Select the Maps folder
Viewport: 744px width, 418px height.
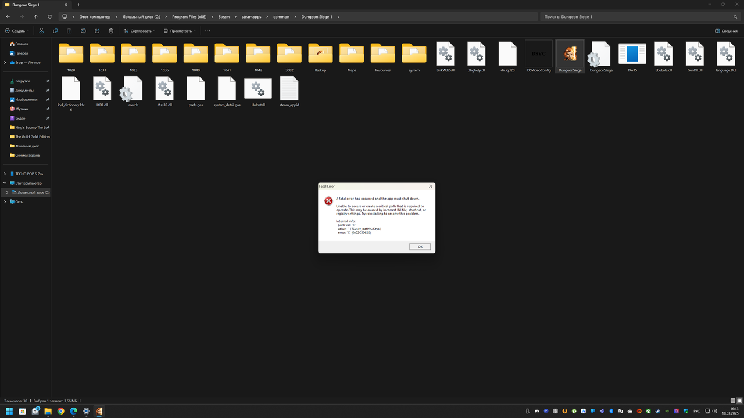click(352, 57)
